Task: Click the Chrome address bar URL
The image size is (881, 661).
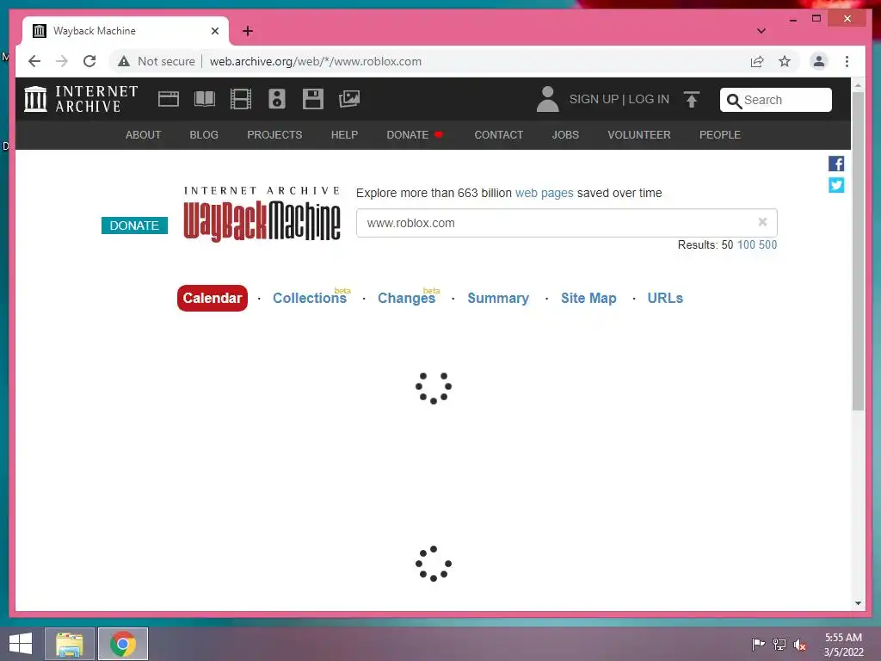Action: point(315,61)
